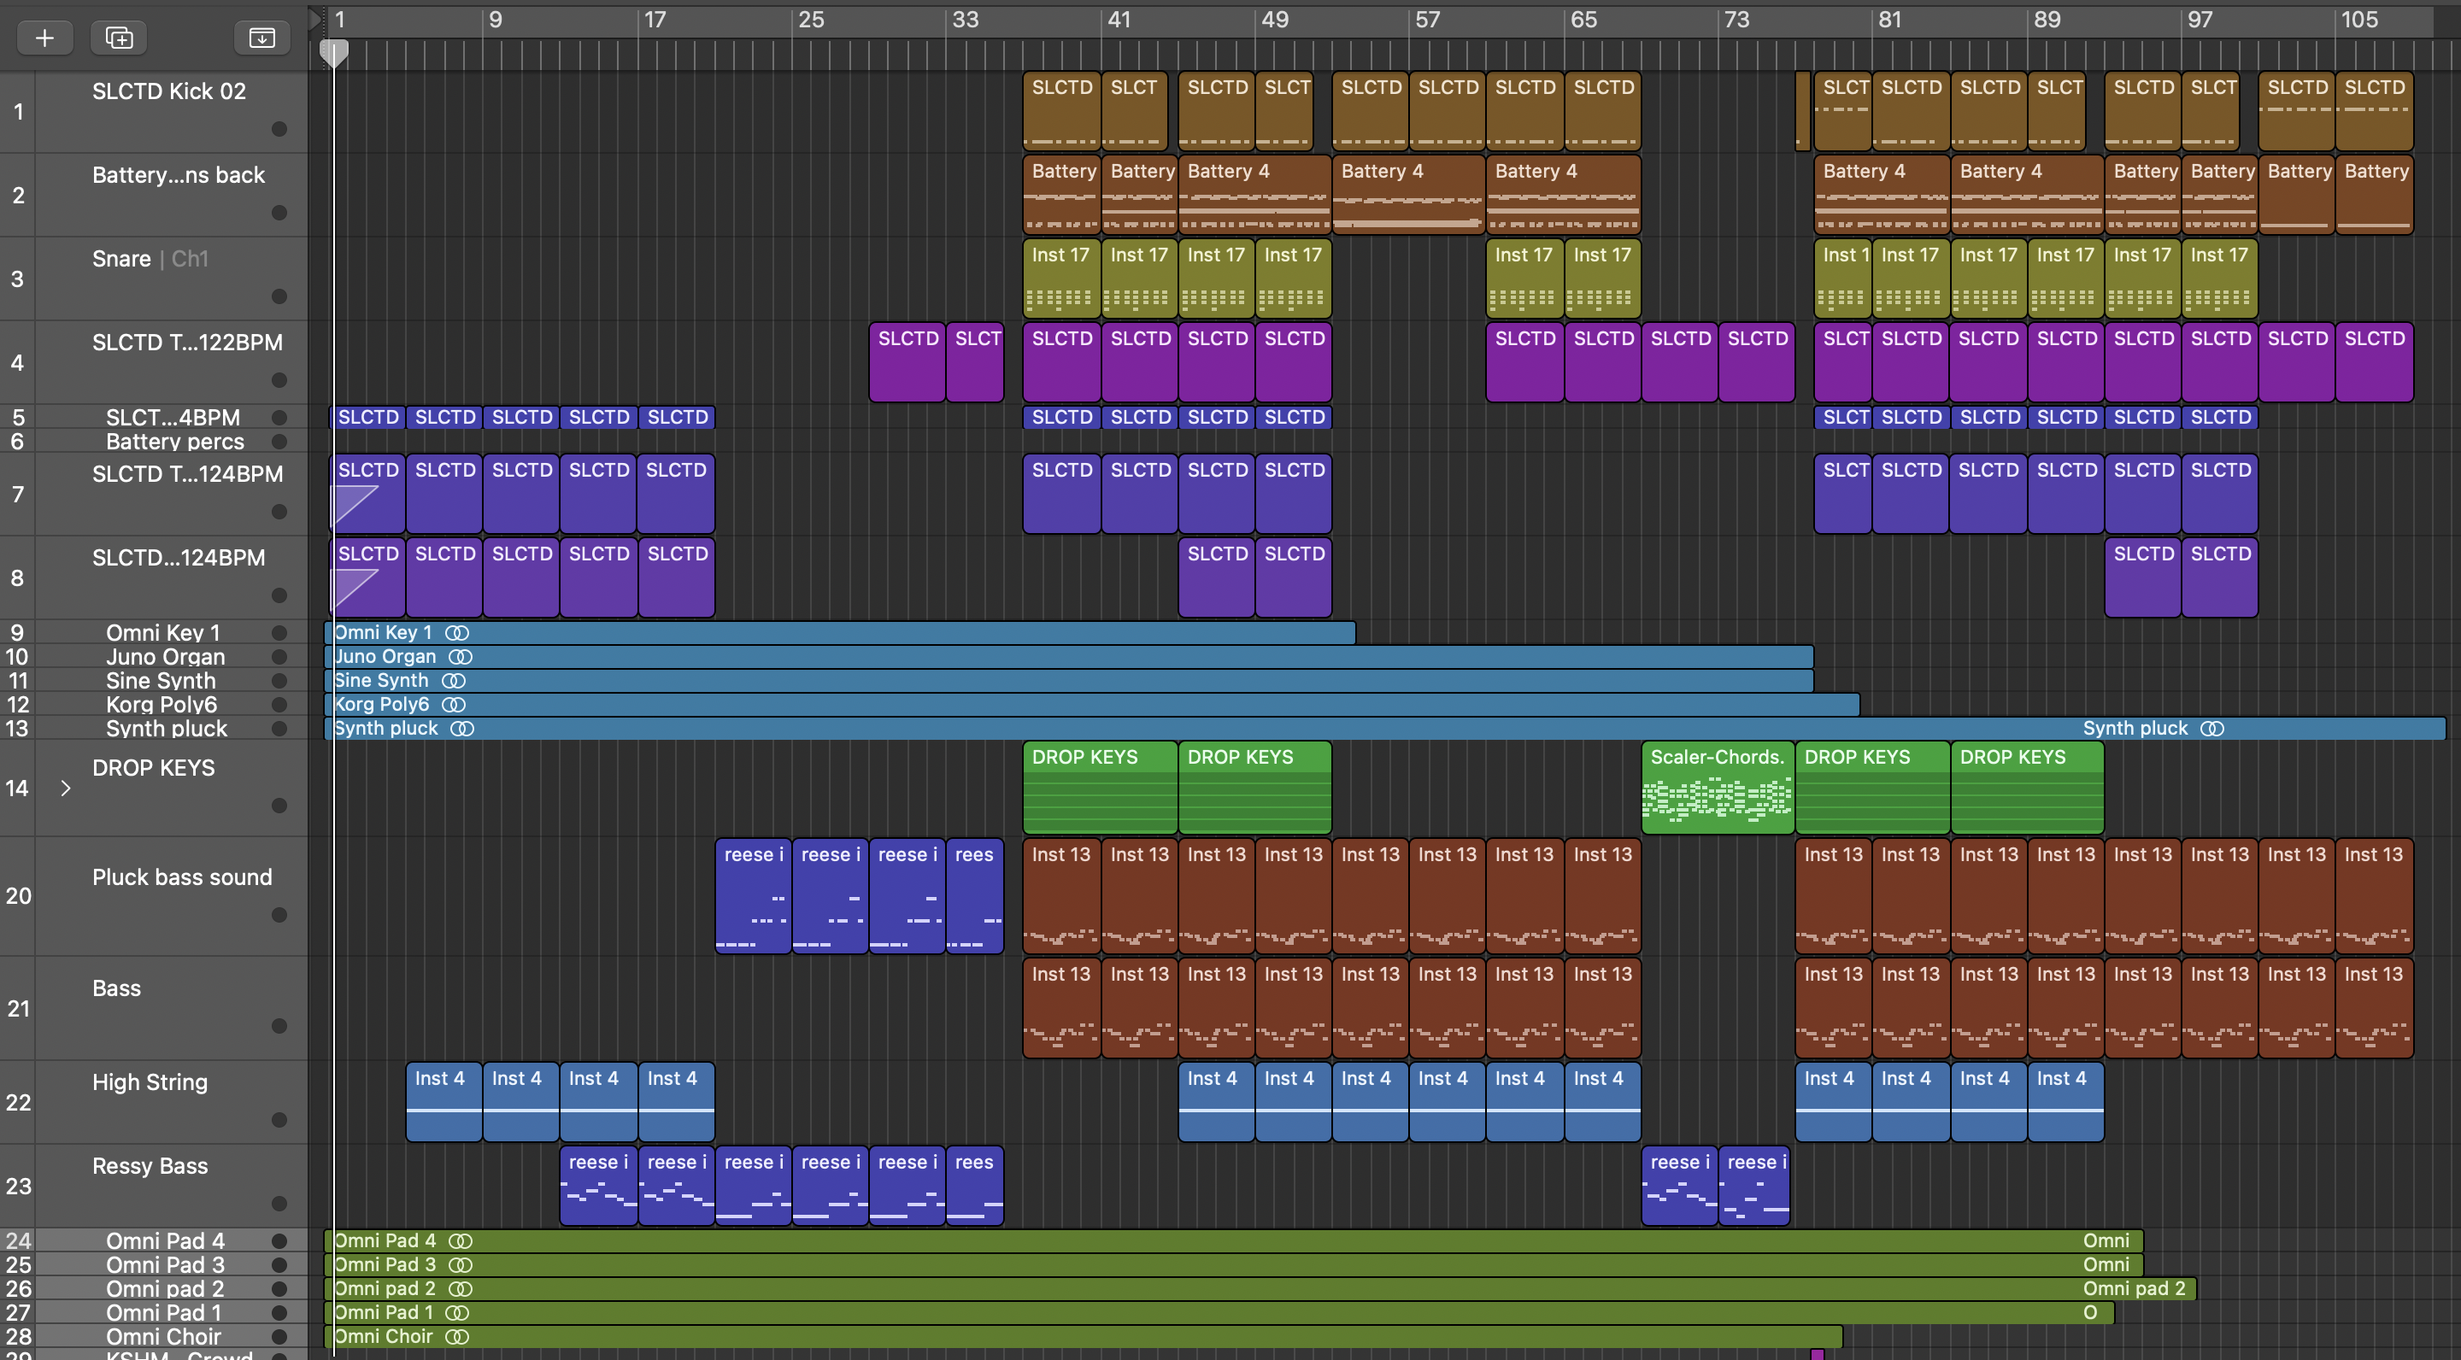
Task: Click bar 73 in the ruler
Action: 1737,19
